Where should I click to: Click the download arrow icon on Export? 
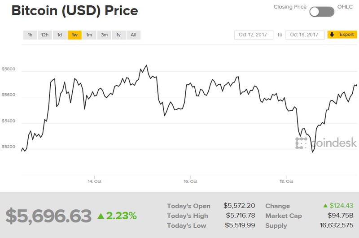tap(332, 35)
